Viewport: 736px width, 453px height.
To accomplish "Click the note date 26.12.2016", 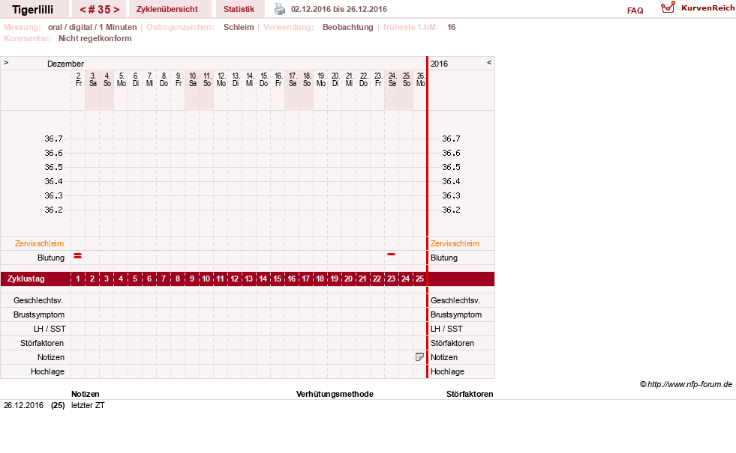I will click(23, 405).
